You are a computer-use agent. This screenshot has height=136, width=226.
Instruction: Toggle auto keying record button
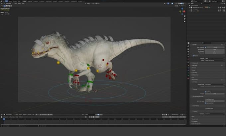[x=86, y=117]
